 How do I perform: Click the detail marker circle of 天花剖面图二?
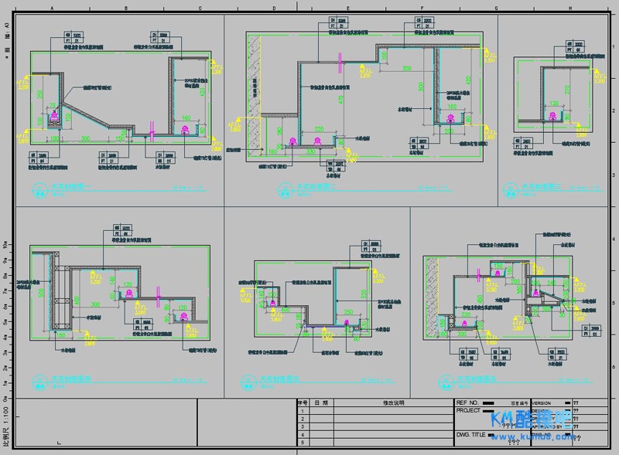285,190
